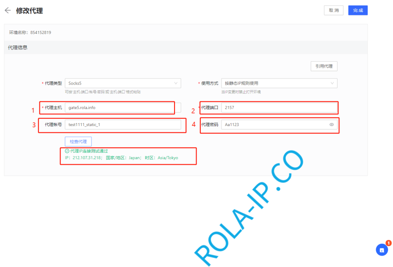This screenshot has width=393, height=267.
Task: Open the blue floating message icon
Action: pos(382,250)
